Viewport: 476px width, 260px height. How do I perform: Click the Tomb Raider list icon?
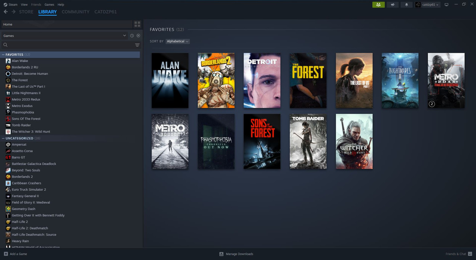8,125
